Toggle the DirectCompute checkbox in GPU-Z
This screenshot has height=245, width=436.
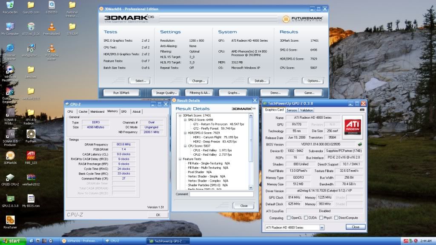pos(336,218)
